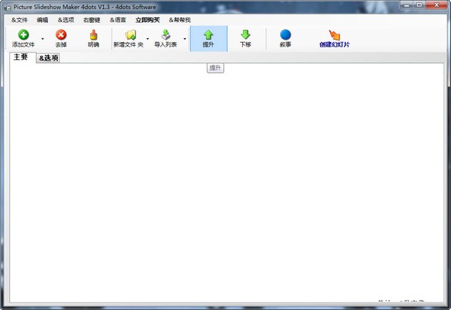Open the Buy Now (立即购买) menu
The height and width of the screenshot is (310, 451).
point(147,20)
